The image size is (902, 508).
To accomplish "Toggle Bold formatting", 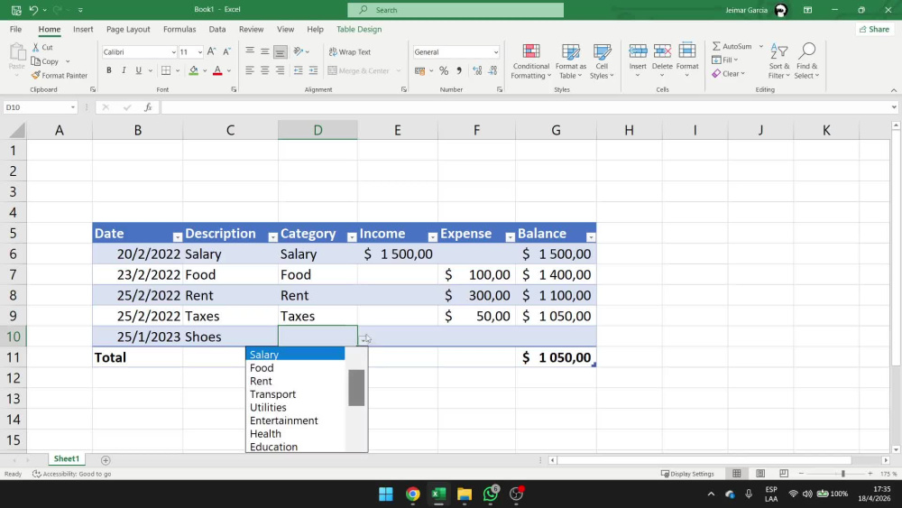I will coord(109,70).
